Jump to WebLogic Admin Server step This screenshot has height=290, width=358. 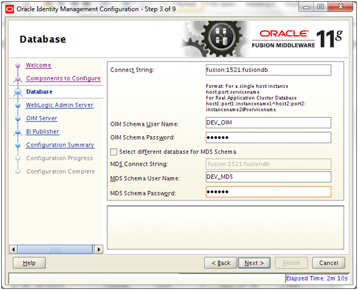coord(60,105)
